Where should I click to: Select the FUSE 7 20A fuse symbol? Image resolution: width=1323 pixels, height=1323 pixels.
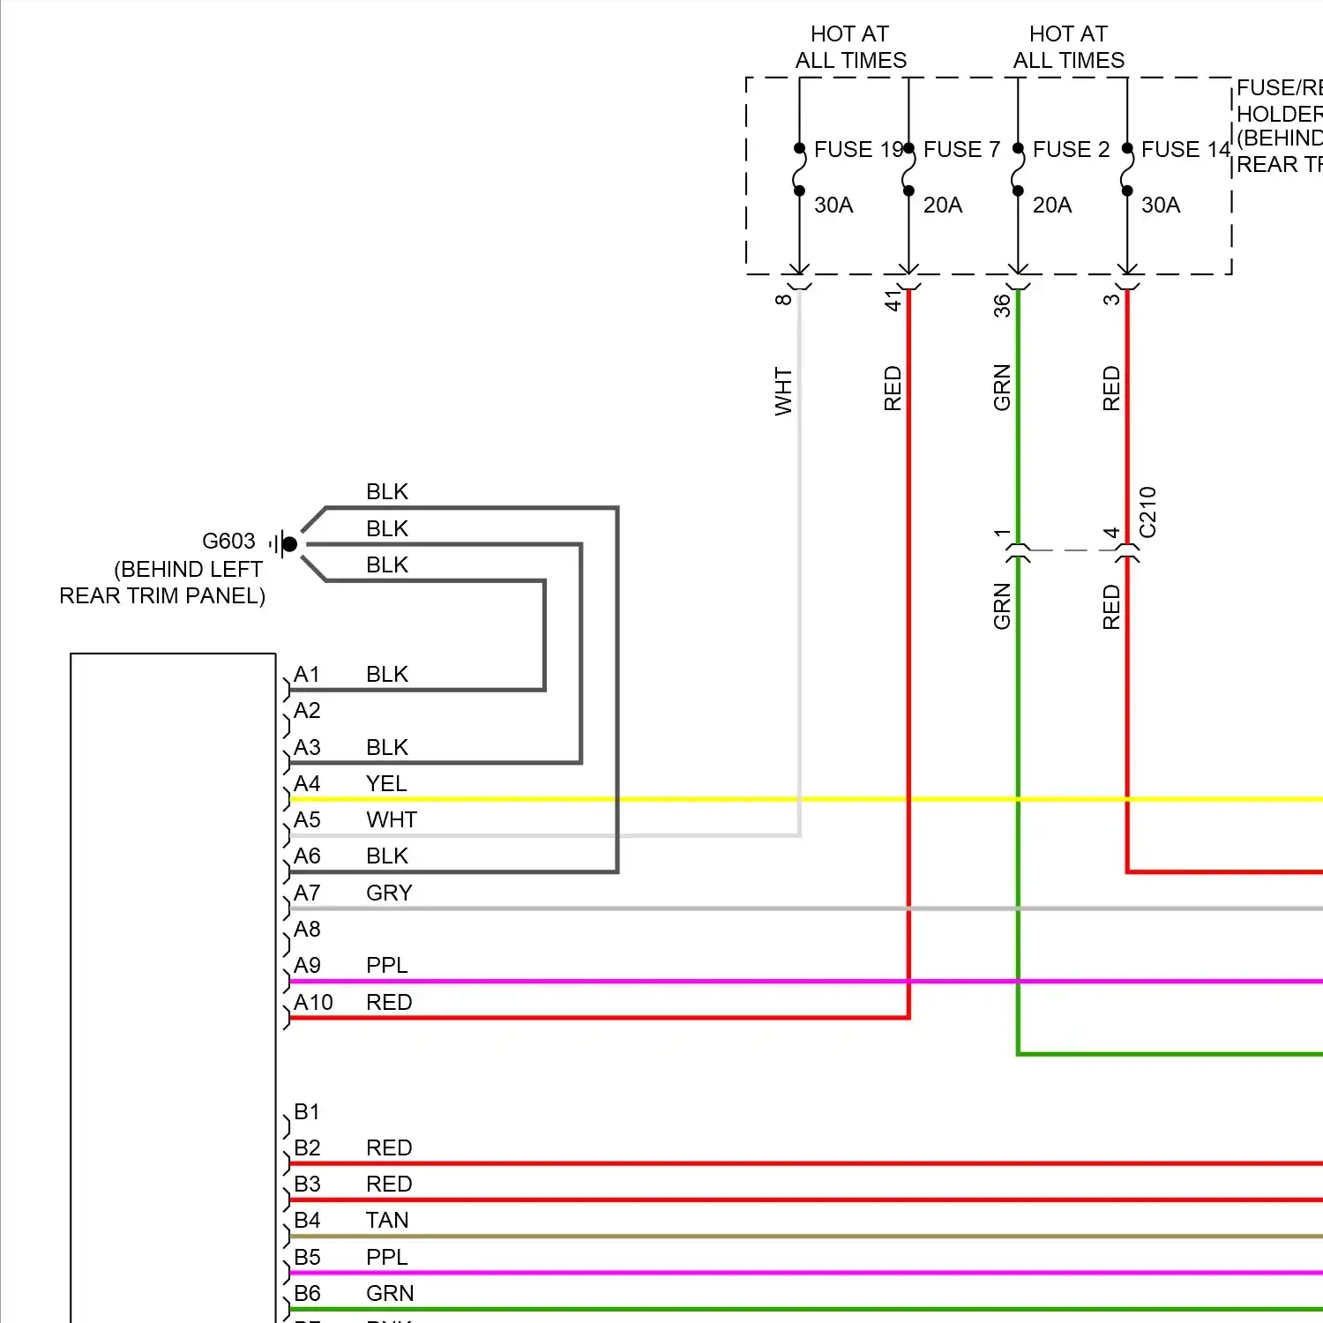pos(908,168)
